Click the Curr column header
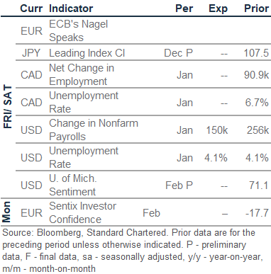This screenshot has height=274, width=271. point(31,8)
